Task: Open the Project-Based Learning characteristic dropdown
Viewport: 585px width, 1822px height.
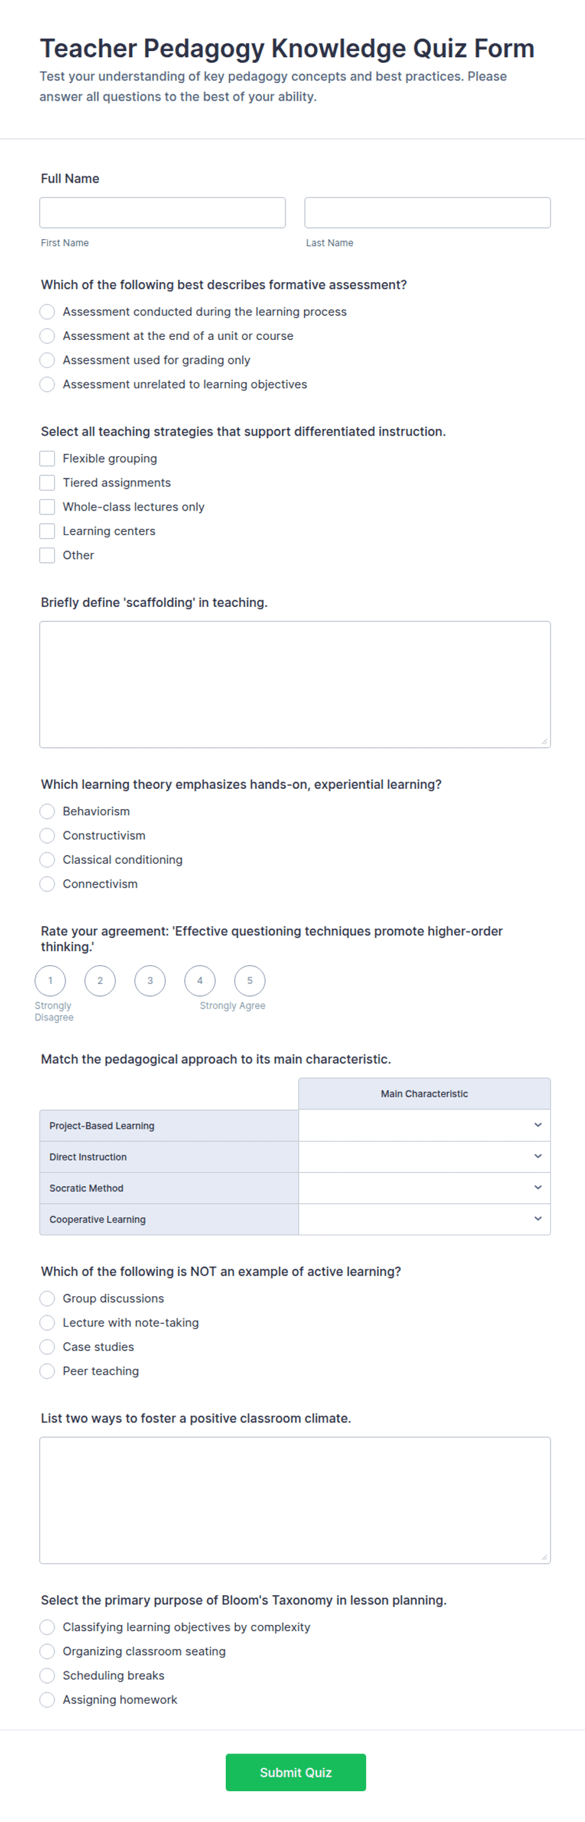Action: pos(425,1125)
